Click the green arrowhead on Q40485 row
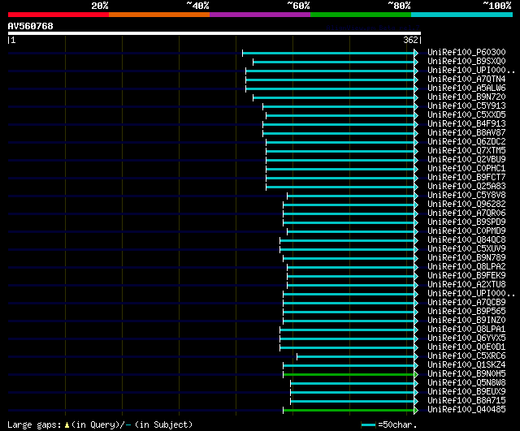This screenshot has width=520, height=431. pyautogui.click(x=416, y=411)
